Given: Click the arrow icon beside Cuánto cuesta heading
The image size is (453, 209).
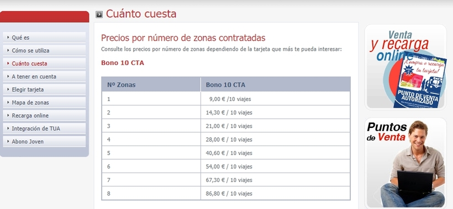Looking at the screenshot, I should (x=99, y=14).
